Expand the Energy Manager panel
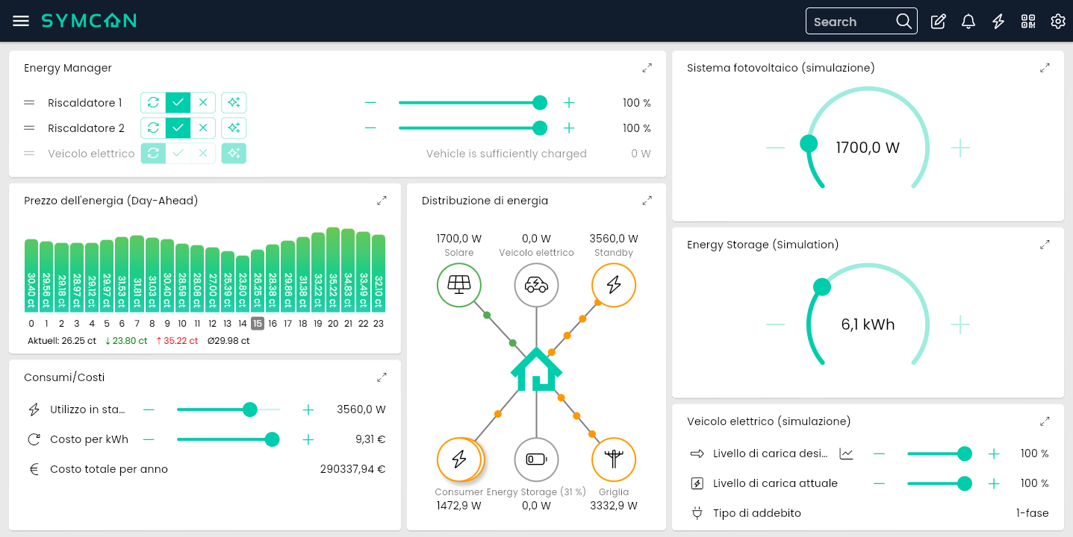The image size is (1073, 537). click(x=647, y=68)
